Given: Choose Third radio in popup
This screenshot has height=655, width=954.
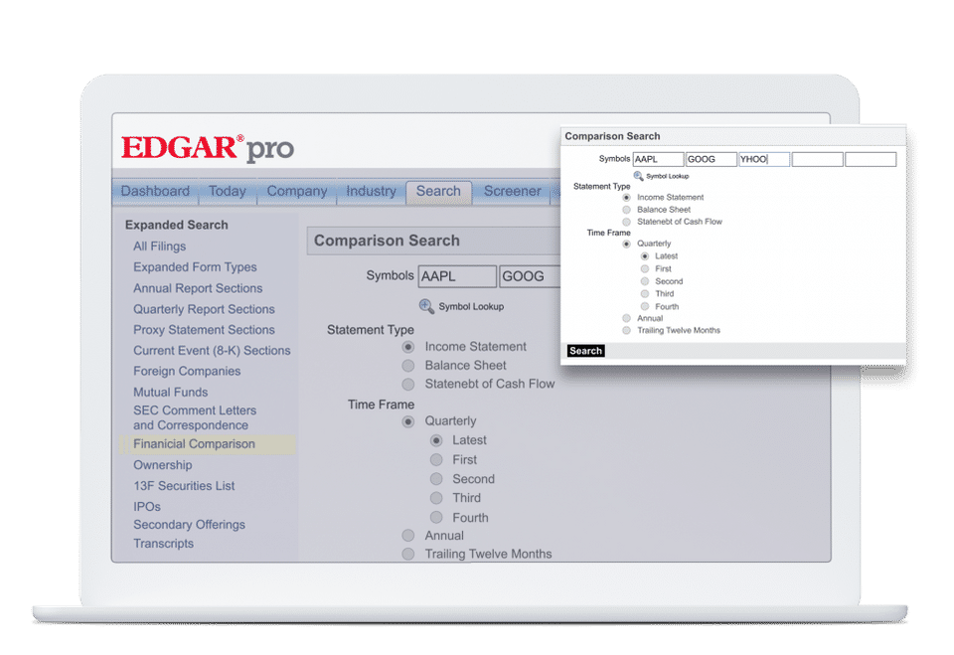Looking at the screenshot, I should click(644, 293).
